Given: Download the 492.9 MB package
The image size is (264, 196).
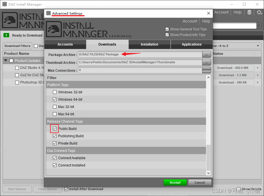Looking at the screenshot, I should 233,68.
